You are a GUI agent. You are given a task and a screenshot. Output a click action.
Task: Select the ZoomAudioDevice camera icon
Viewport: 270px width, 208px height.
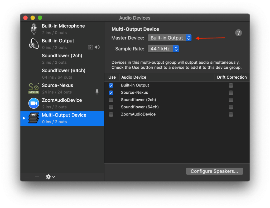[33, 103]
